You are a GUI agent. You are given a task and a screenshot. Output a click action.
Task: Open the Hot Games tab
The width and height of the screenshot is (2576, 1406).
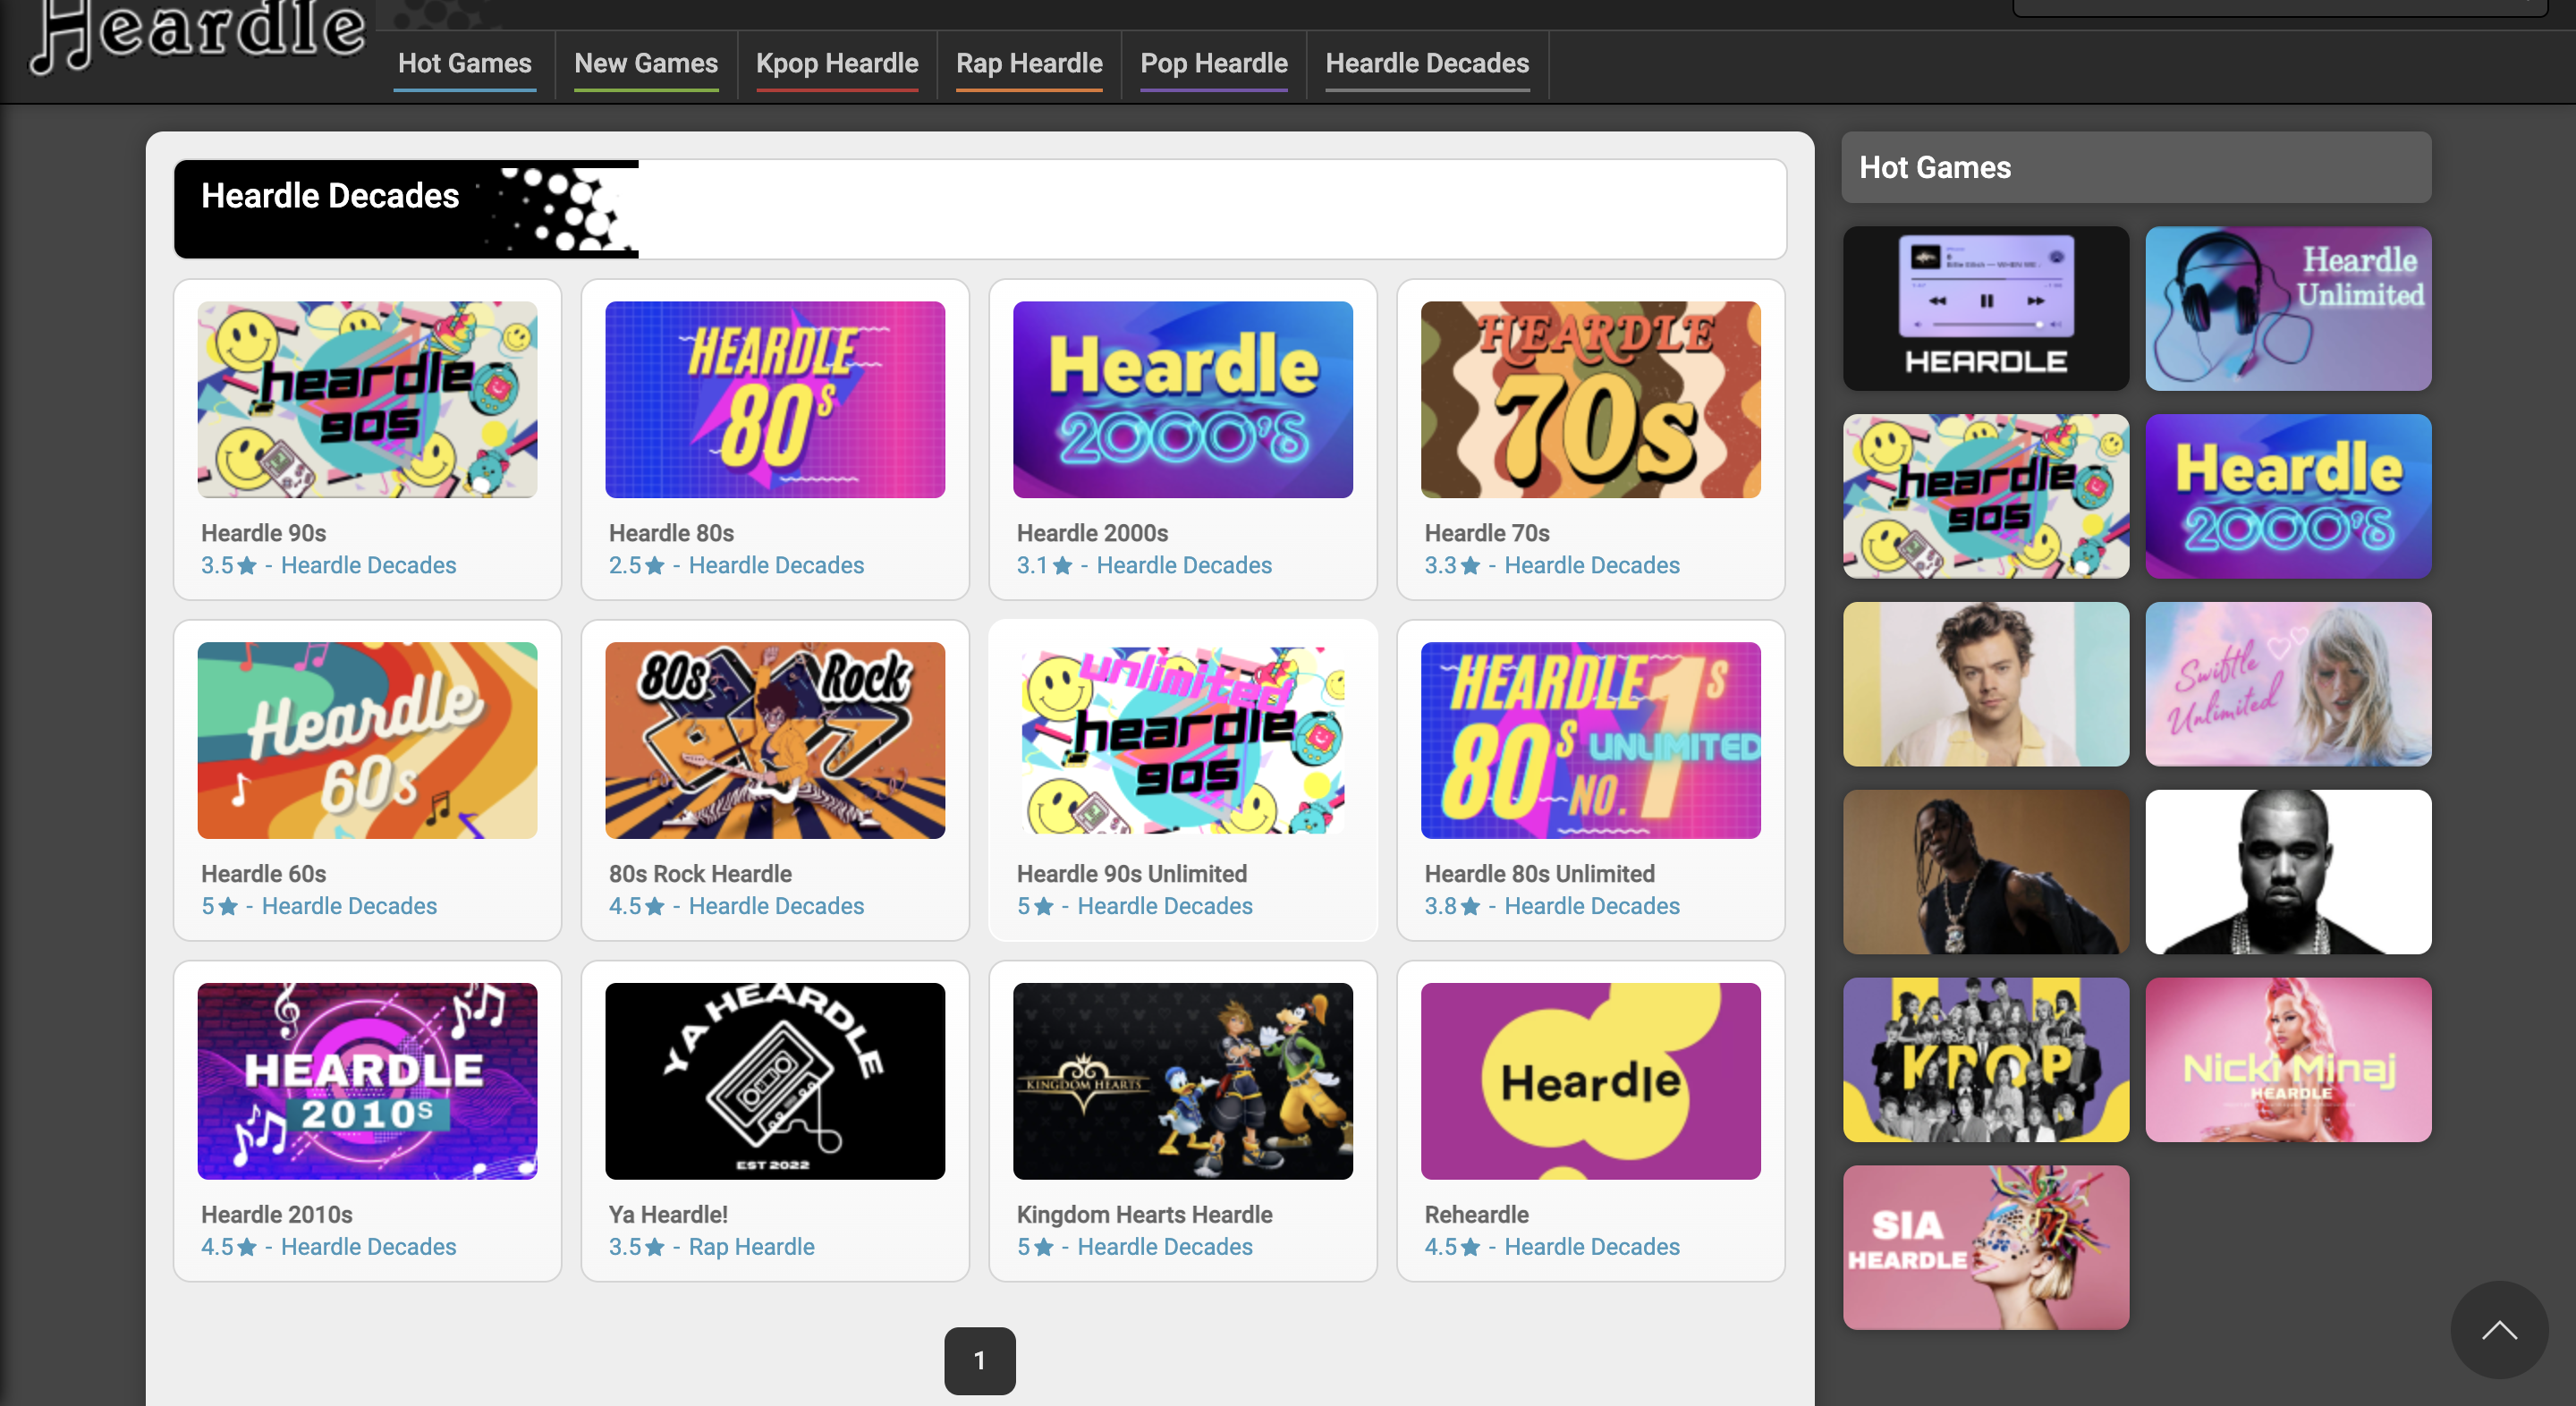[465, 64]
